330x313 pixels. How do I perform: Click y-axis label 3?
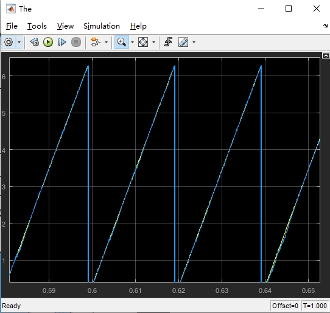click(x=4, y=187)
